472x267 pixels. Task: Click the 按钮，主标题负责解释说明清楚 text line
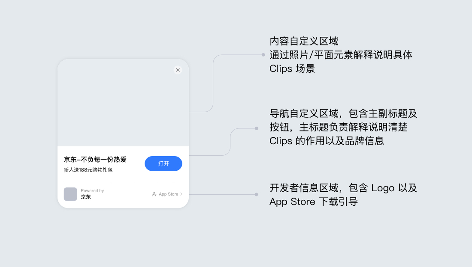coord(339,128)
